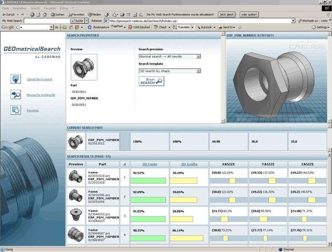
Task: Click the My Web Search input field
Action: pos(47,21)
